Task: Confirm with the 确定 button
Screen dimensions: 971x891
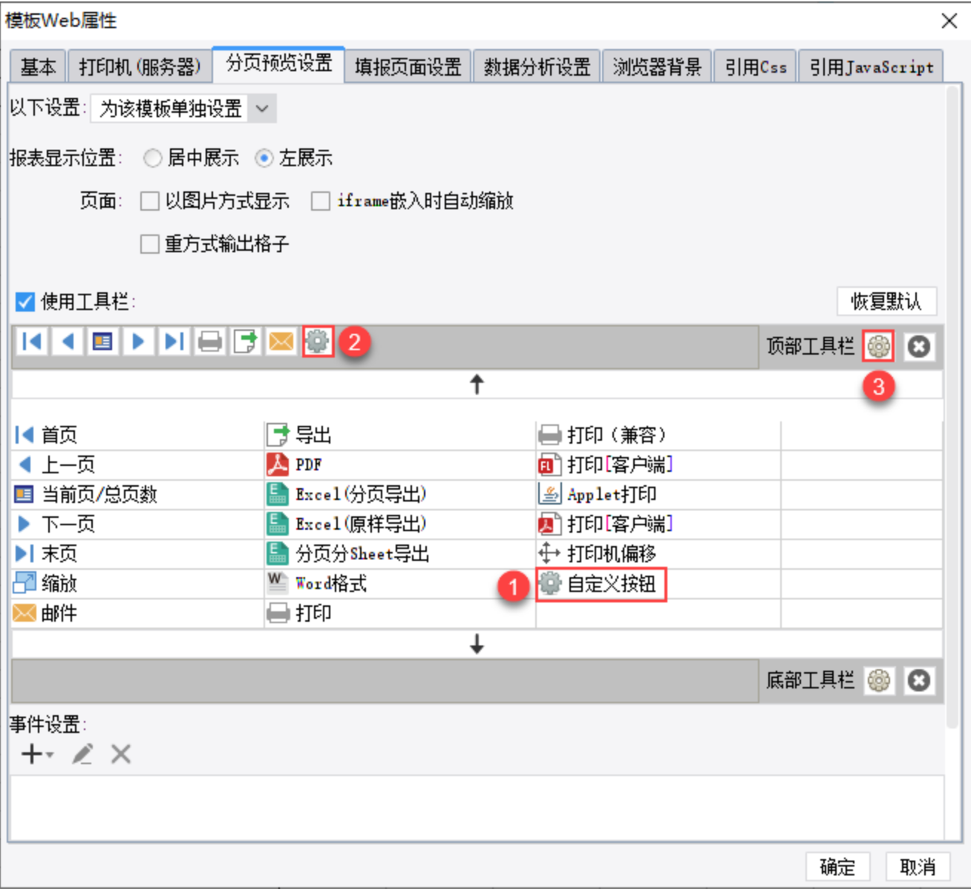Action: tap(837, 867)
